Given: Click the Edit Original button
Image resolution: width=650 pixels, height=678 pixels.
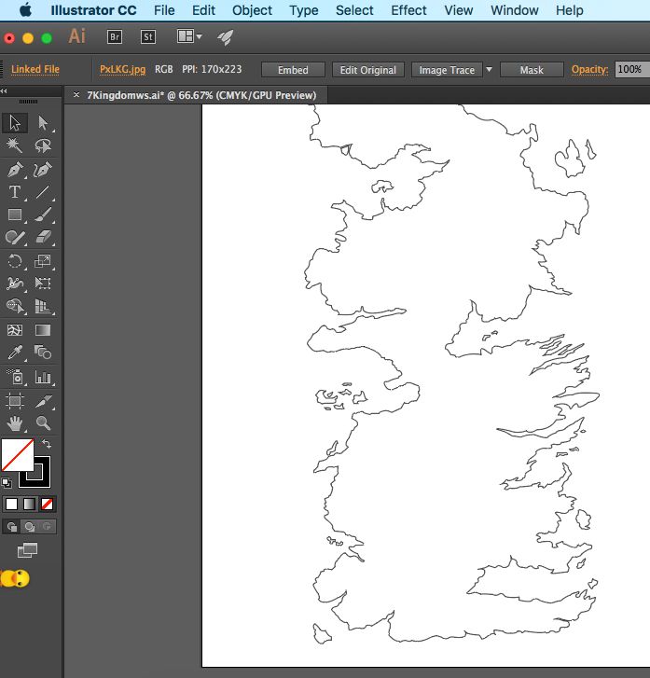Looking at the screenshot, I should pyautogui.click(x=368, y=70).
